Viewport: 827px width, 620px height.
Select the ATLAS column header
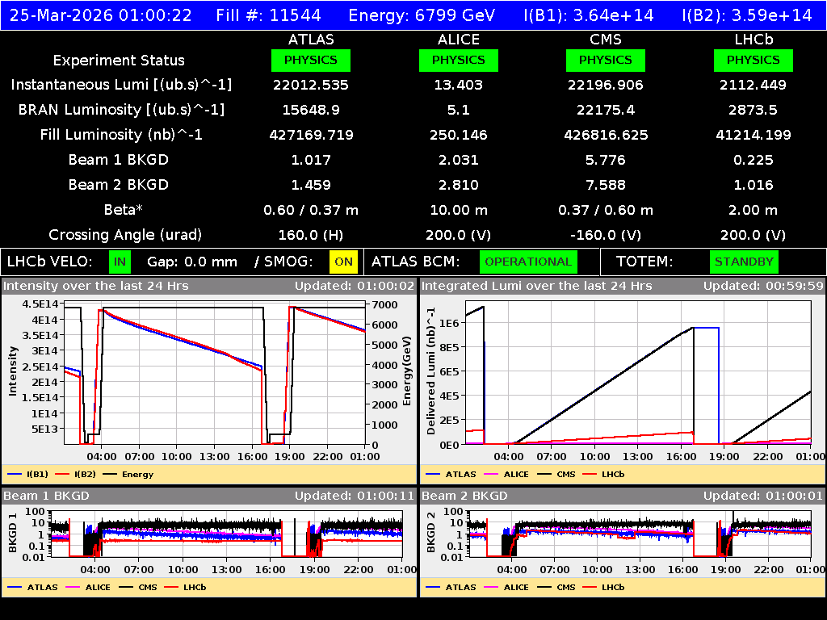click(x=311, y=39)
